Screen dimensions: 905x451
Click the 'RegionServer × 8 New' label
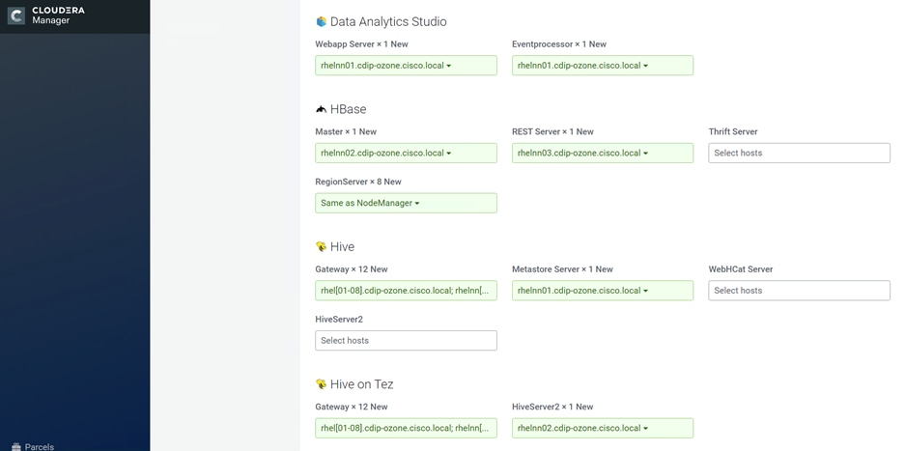[357, 182]
